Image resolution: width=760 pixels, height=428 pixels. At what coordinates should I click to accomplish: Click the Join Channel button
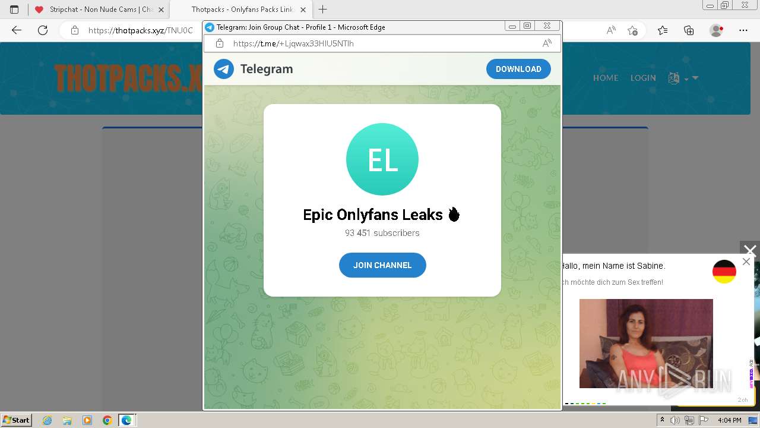point(382,265)
